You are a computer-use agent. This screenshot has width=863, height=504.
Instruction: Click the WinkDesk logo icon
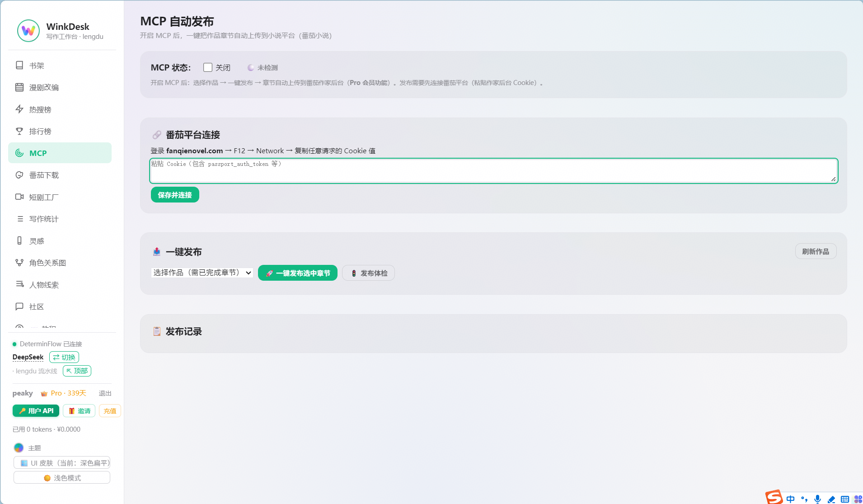point(28,31)
